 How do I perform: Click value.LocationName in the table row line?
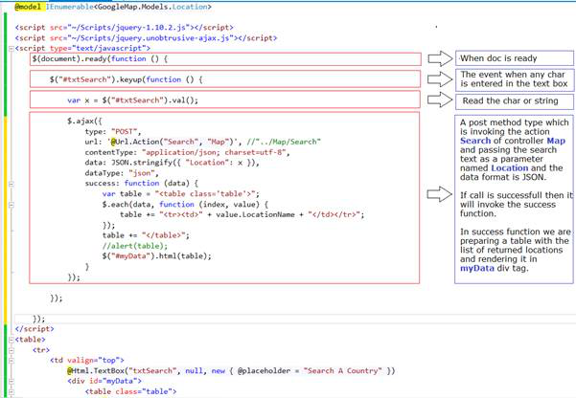[x=255, y=214]
